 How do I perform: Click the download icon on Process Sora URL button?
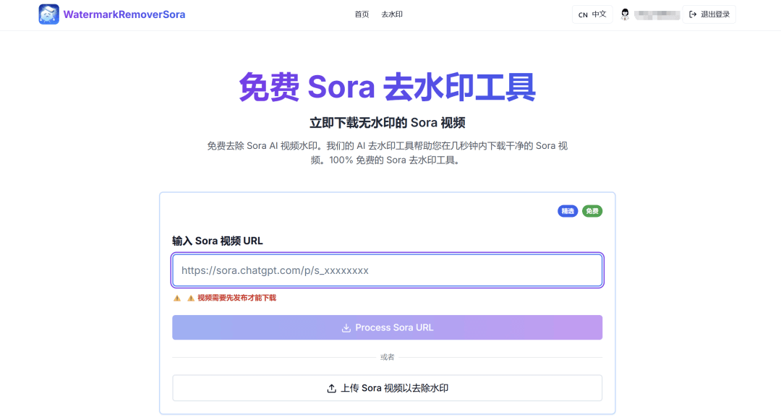point(346,327)
